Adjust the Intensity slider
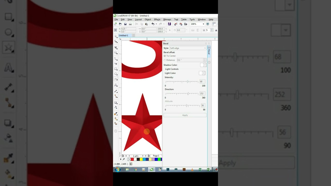The height and width of the screenshot is (186, 331). [x=188, y=82]
